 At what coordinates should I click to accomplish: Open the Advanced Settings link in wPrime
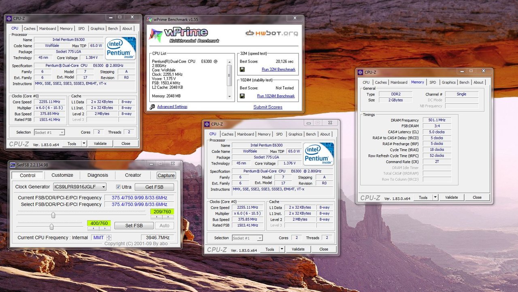(172, 107)
